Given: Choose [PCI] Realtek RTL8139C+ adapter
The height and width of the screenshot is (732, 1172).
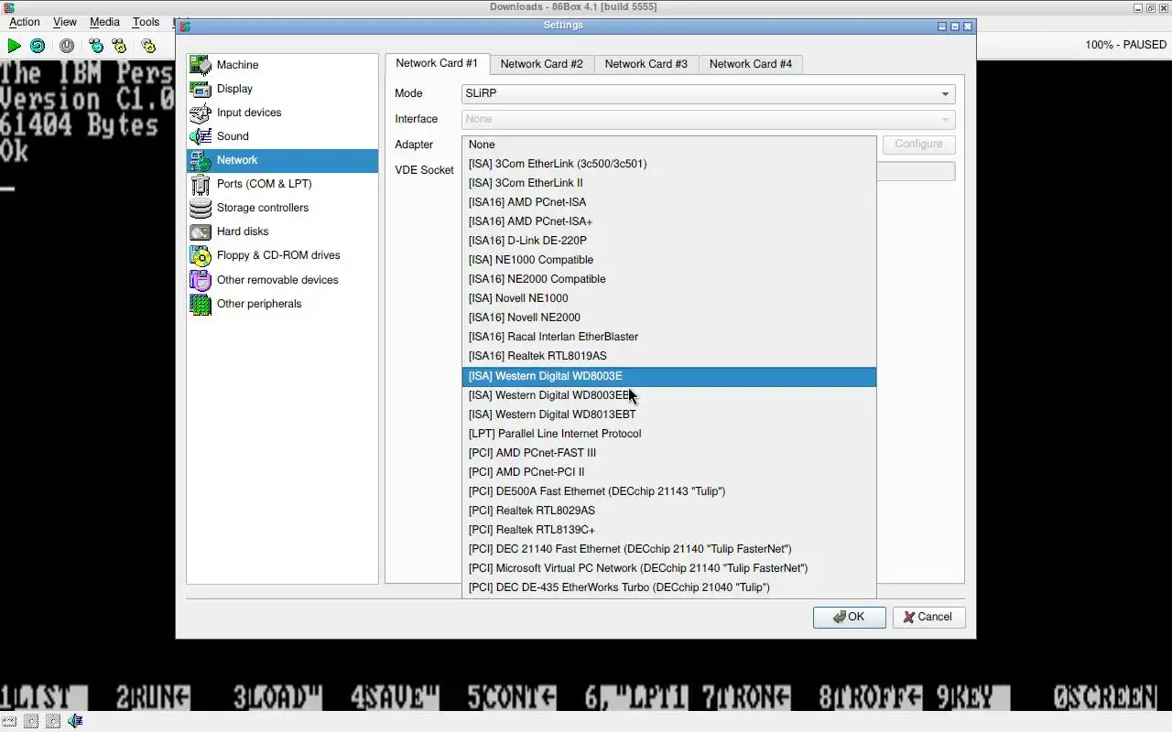Looking at the screenshot, I should [669, 530].
